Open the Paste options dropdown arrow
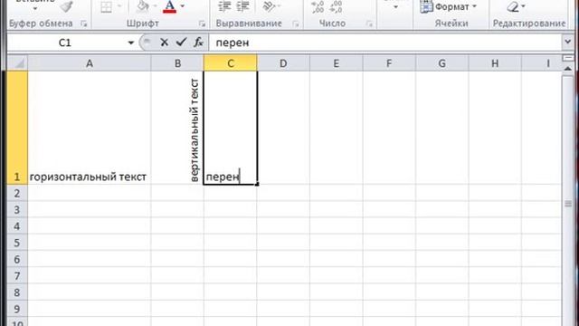This screenshot has width=579, height=326. [35, 8]
